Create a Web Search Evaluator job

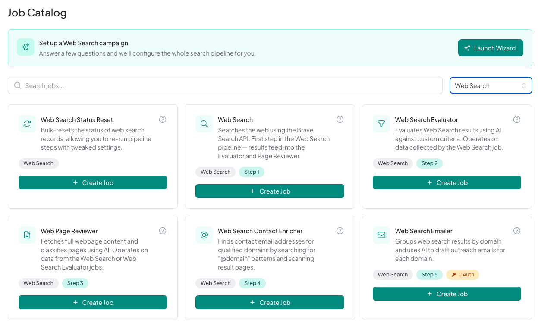447,182
